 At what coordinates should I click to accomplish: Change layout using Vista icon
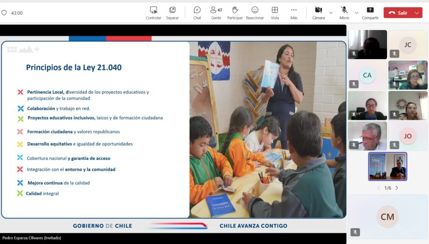point(275,13)
